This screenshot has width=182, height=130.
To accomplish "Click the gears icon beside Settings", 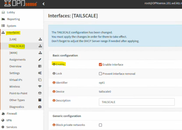I will [40, 73].
